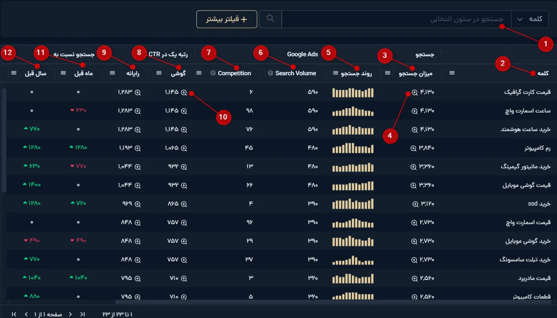
Task: Open trend chart of قیمت کارت گرافیک row
Action: pos(353,93)
